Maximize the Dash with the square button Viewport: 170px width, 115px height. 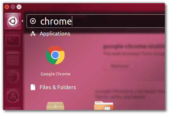tap(19, 7)
